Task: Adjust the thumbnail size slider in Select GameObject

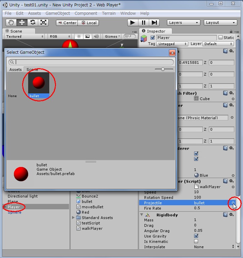Action: tap(163, 69)
